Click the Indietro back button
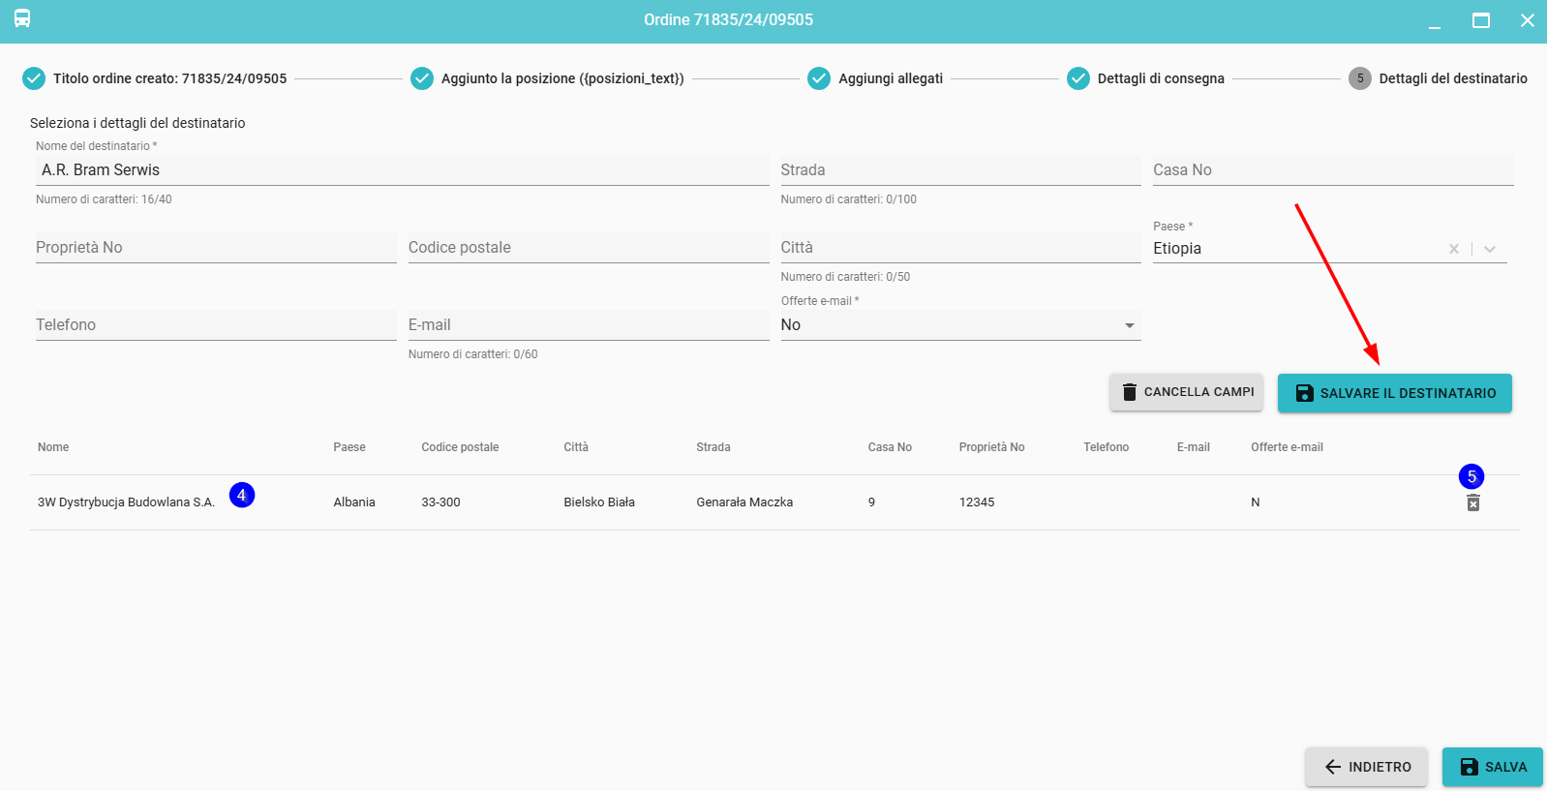Image resolution: width=1547 pixels, height=791 pixels. 1366,767
